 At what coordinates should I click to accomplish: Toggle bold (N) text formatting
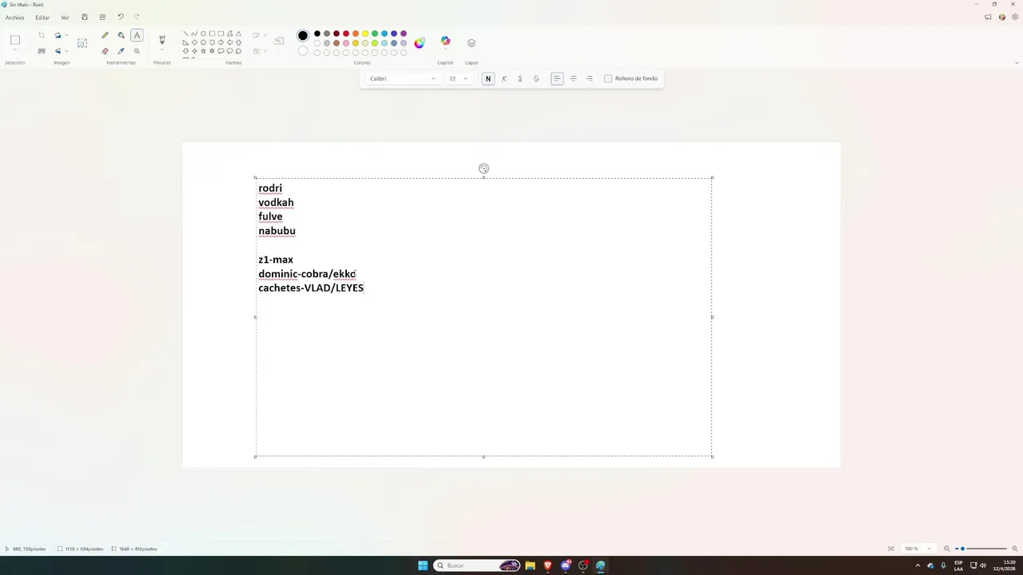coord(488,78)
